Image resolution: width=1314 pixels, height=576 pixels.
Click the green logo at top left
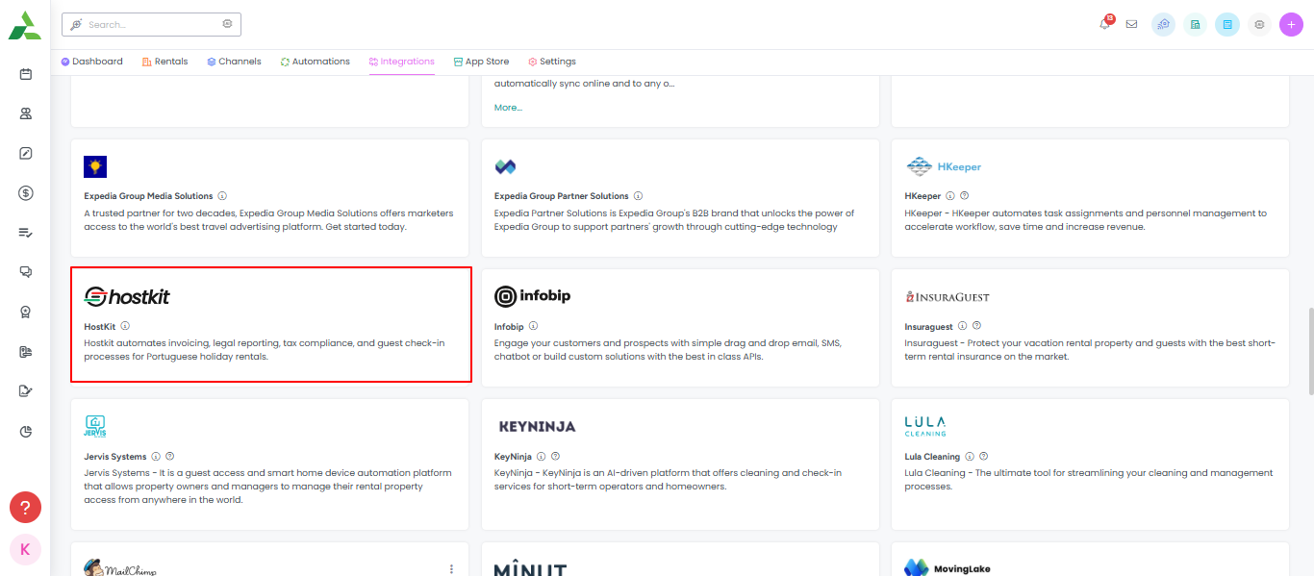click(x=25, y=26)
